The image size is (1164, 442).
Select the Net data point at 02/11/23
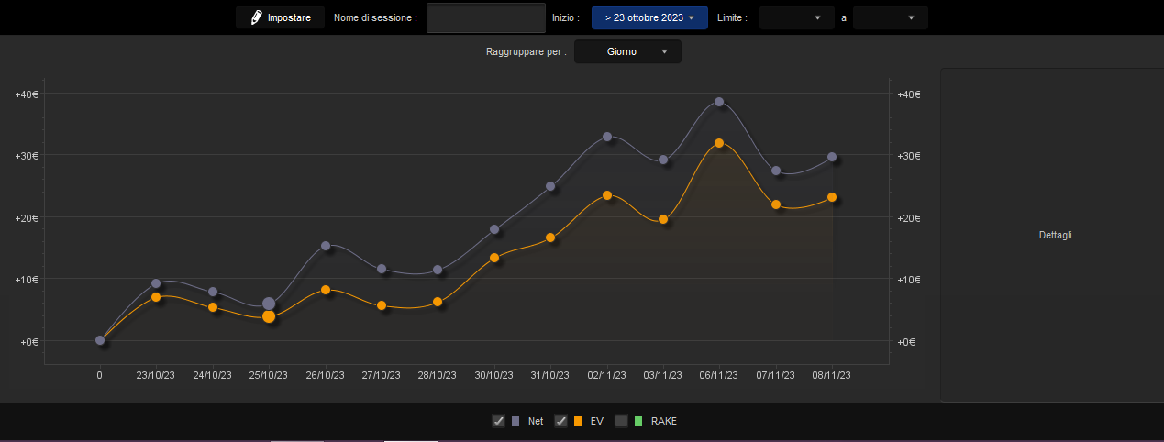coord(607,137)
